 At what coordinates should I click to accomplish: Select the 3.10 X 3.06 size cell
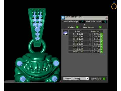pos(78,34)
